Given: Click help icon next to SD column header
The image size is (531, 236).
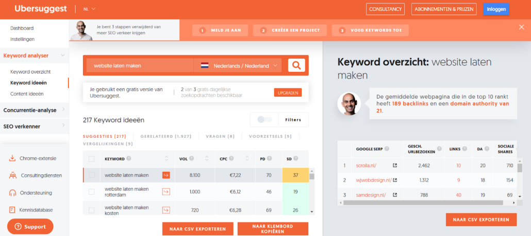Looking at the screenshot, I should 295,159.
